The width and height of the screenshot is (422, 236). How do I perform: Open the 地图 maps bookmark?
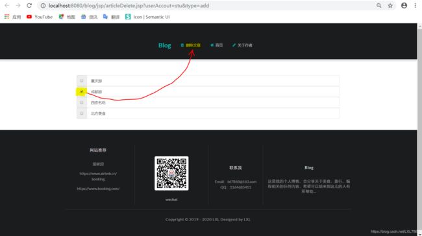pyautogui.click(x=67, y=17)
